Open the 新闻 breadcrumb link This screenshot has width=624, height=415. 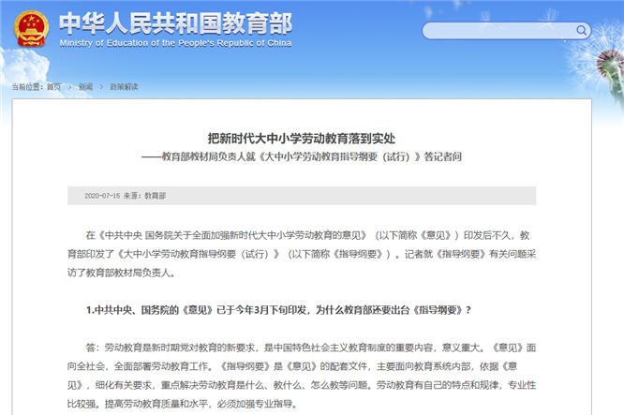(85, 87)
